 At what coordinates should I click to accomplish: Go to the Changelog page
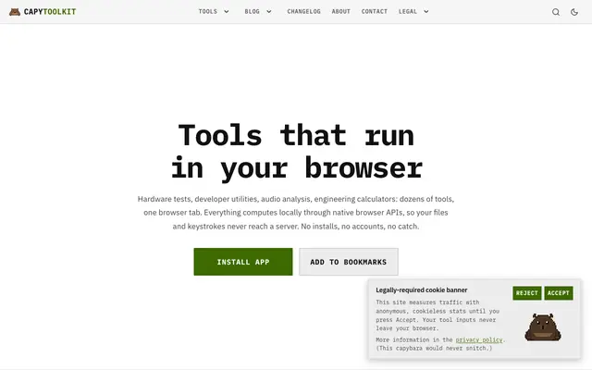point(304,12)
